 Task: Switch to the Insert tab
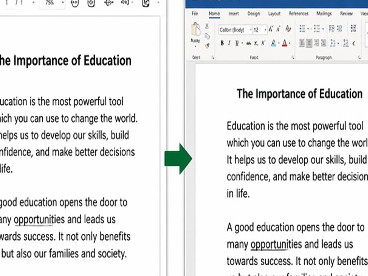pyautogui.click(x=234, y=14)
